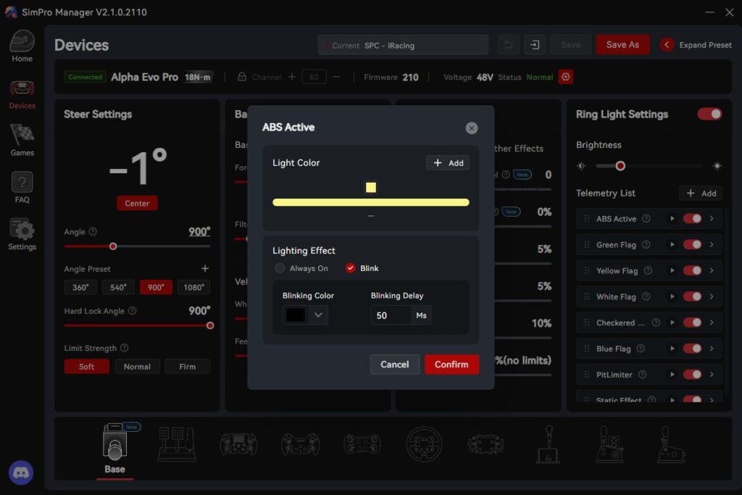This screenshot has height=495, width=742.
Task: Open the Discord icon in sidebar
Action: click(x=21, y=473)
